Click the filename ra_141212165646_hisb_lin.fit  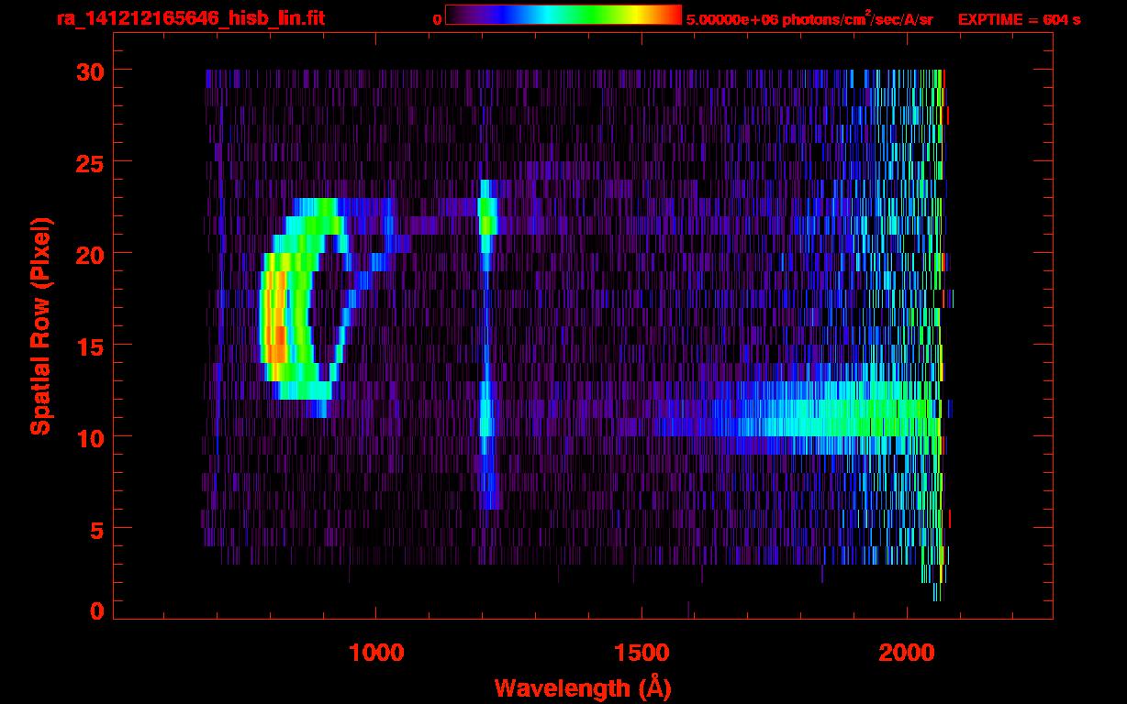coord(190,17)
